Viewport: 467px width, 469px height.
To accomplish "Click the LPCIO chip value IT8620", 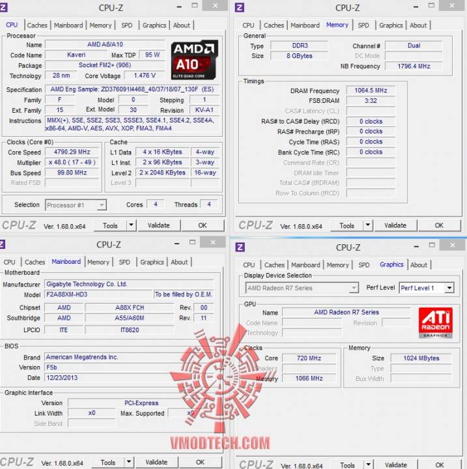I will [130, 330].
